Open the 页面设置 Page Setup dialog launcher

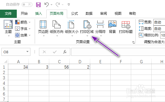(x=133, y=42)
